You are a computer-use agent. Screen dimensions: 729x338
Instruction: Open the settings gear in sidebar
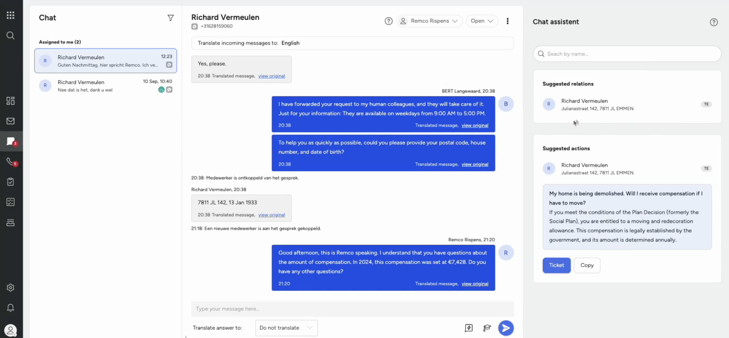coord(11,288)
